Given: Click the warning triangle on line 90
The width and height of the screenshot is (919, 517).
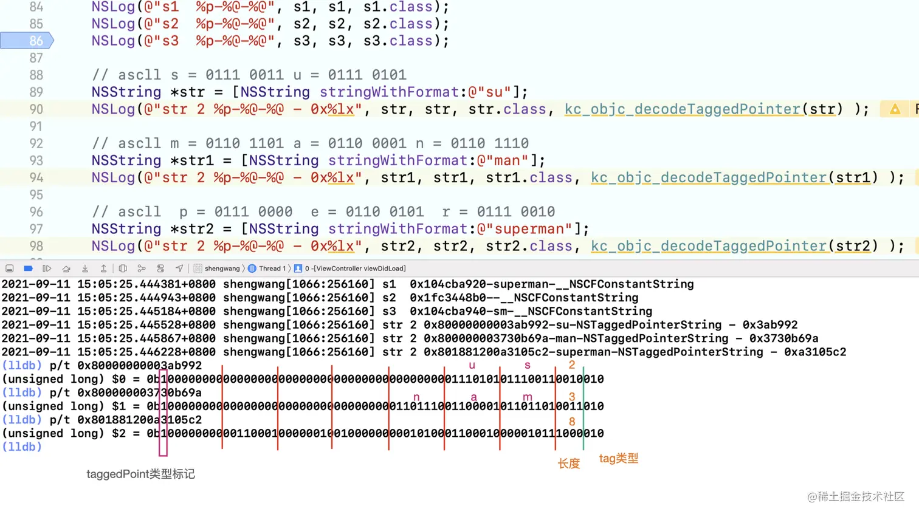Looking at the screenshot, I should pyautogui.click(x=894, y=109).
